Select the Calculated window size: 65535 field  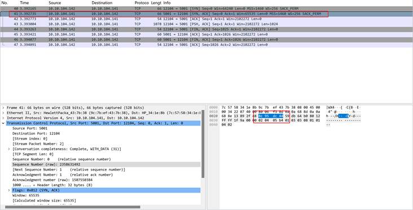coord(44,200)
